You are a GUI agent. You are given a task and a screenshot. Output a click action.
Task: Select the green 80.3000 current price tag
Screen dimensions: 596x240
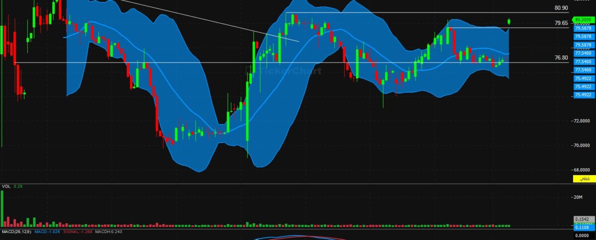click(582, 20)
